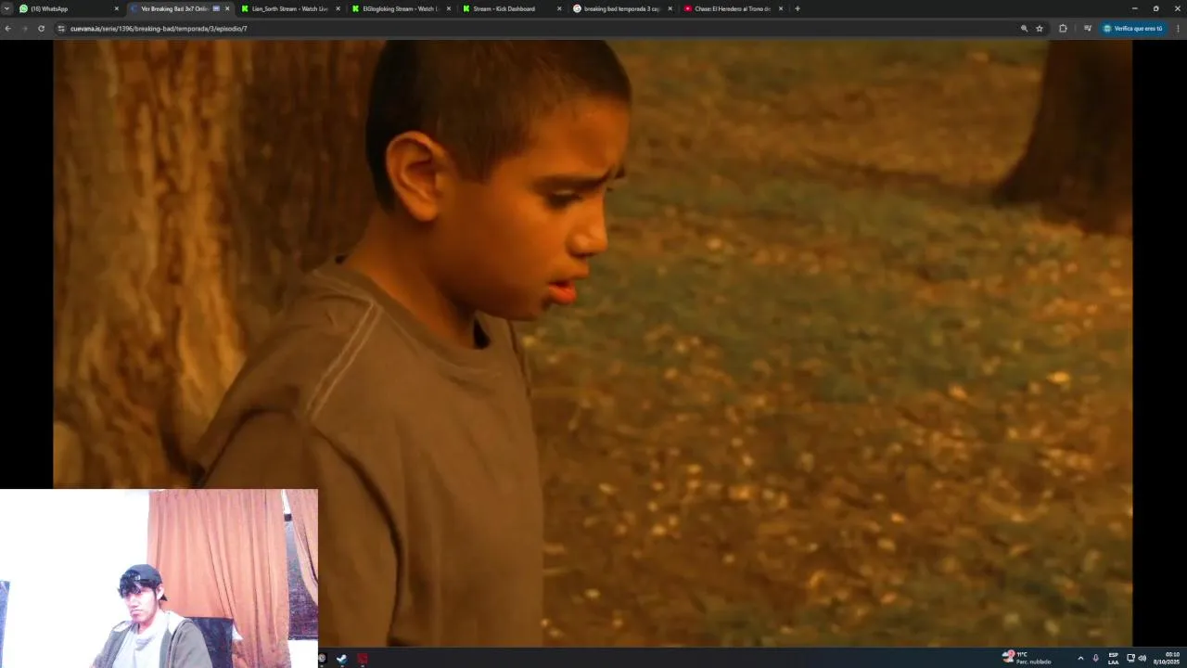Open the ElGlogloking Stream tab

pos(402,8)
